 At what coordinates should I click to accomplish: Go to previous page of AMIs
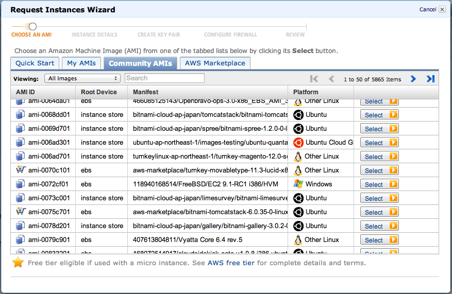point(331,79)
